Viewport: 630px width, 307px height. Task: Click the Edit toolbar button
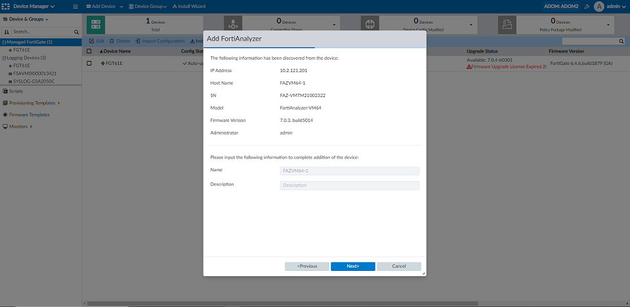96,41
